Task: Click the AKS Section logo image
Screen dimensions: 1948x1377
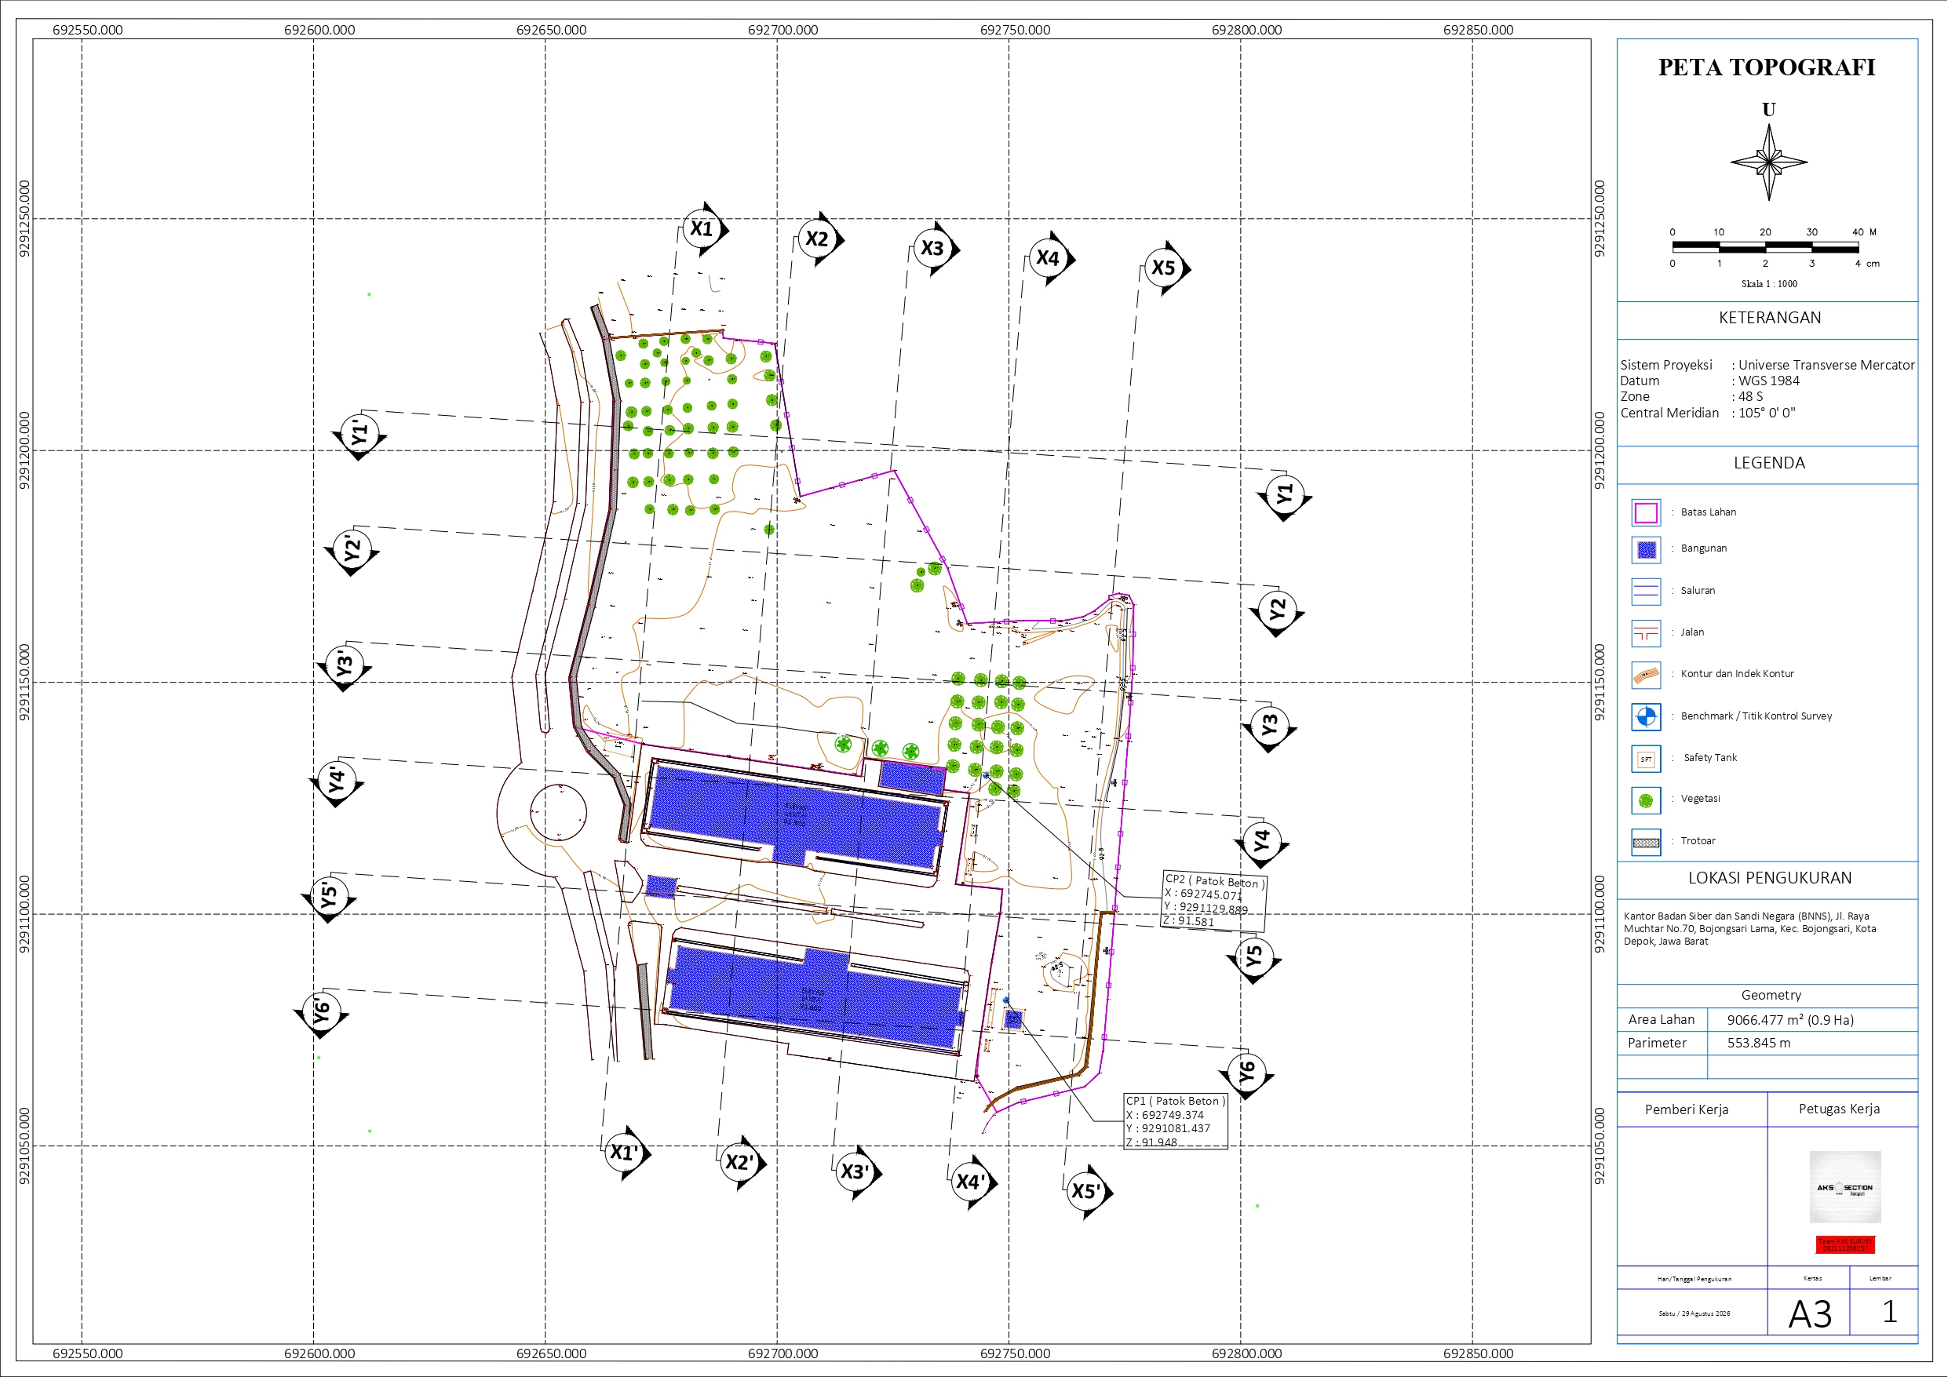Action: coord(1845,1187)
